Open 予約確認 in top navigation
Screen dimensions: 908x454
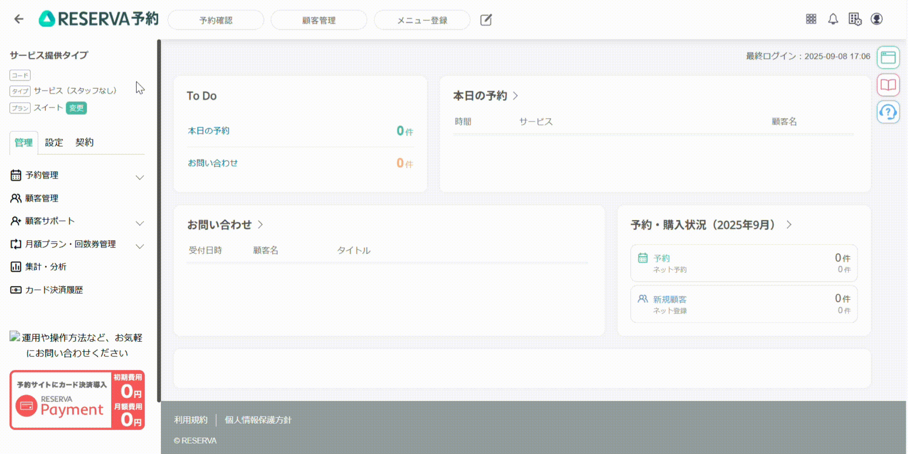(216, 20)
